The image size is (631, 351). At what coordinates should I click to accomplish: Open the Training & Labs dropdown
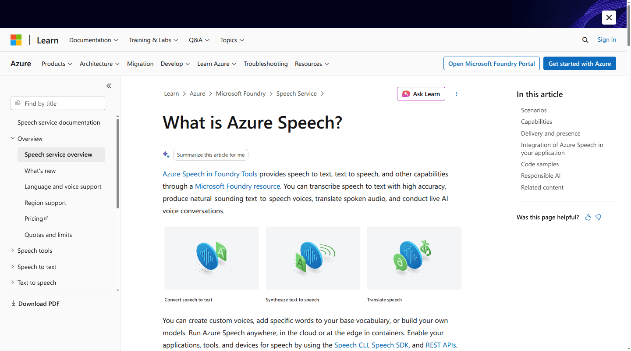[x=153, y=40]
